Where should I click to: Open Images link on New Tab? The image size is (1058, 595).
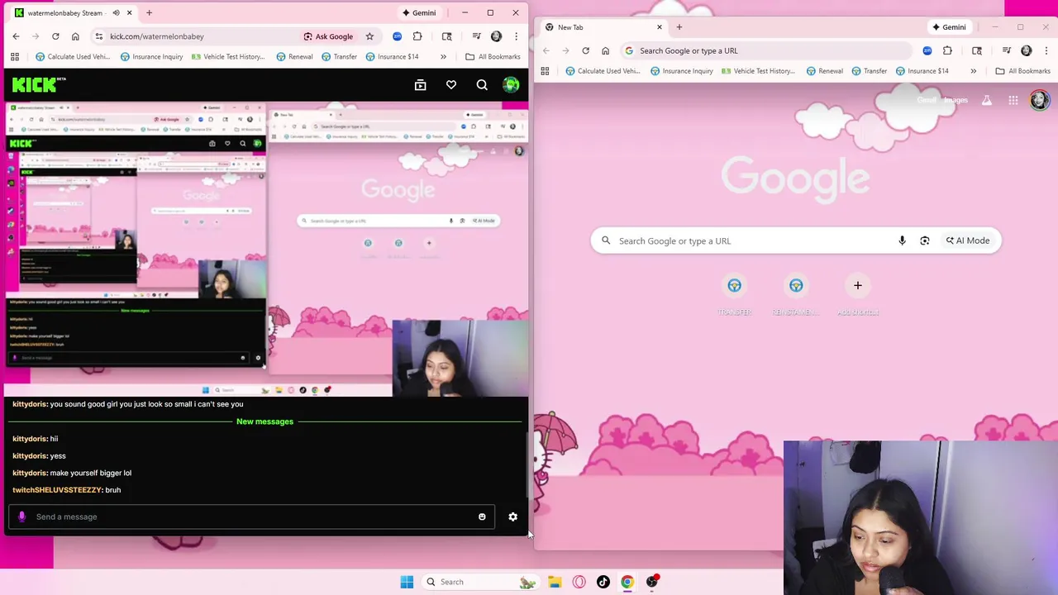point(956,100)
